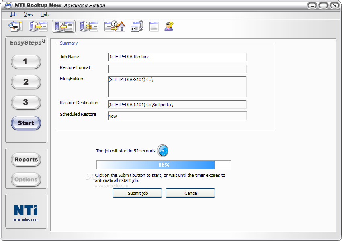Close the NTI Backup Now window
Image resolution: width=342 pixels, height=241 pixels.
(x=335, y=6)
